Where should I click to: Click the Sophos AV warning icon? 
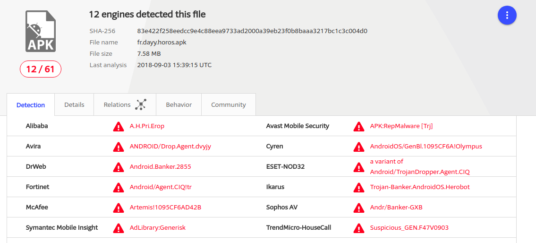coord(359,208)
